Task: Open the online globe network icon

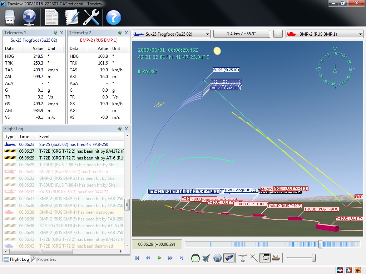Action: pos(29,17)
